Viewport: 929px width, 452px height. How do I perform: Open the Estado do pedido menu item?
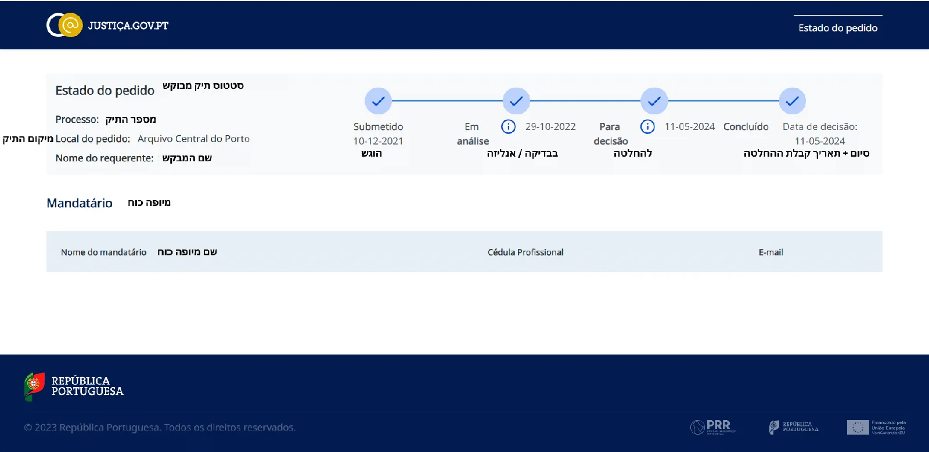click(x=838, y=28)
